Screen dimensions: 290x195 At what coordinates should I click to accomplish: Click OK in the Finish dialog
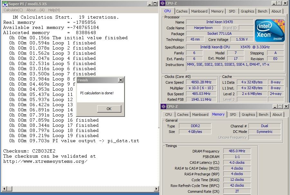click(109, 109)
